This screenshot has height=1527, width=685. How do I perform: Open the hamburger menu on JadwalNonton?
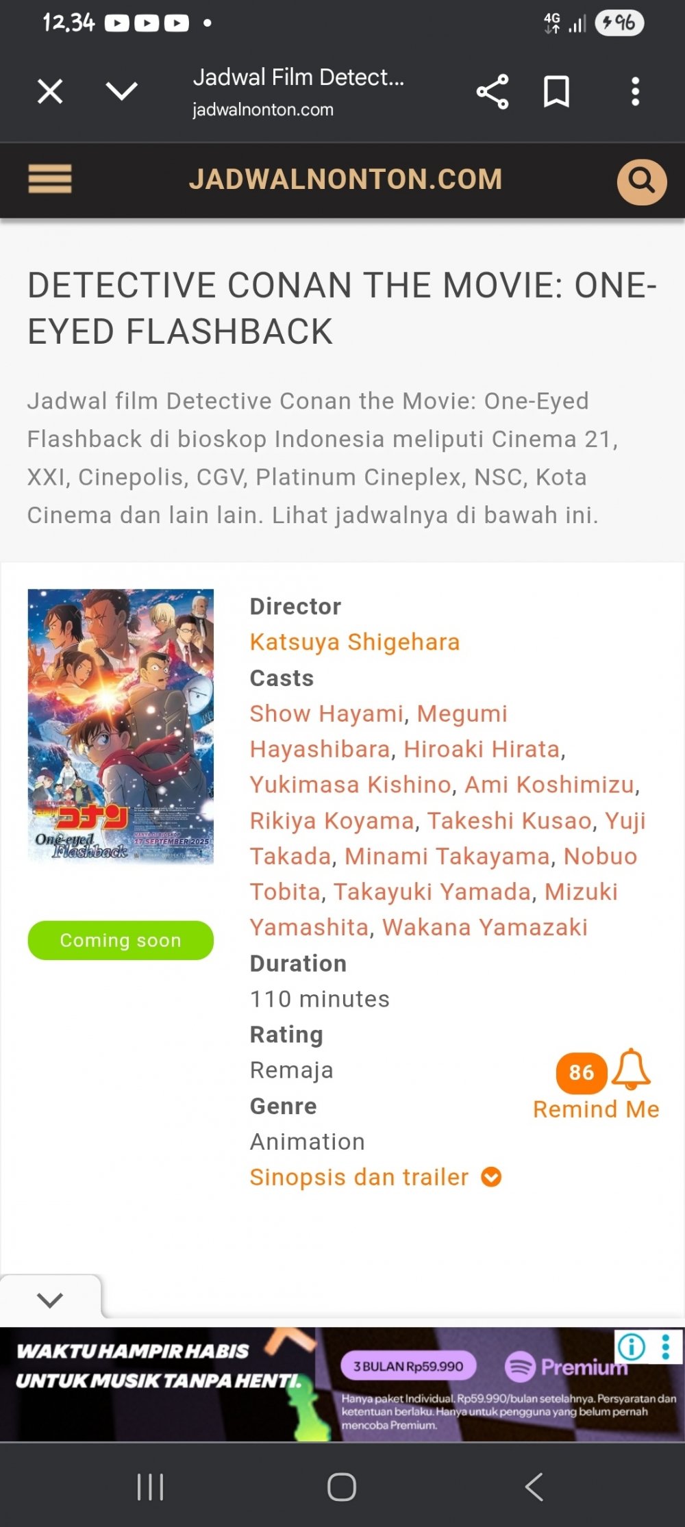(50, 179)
